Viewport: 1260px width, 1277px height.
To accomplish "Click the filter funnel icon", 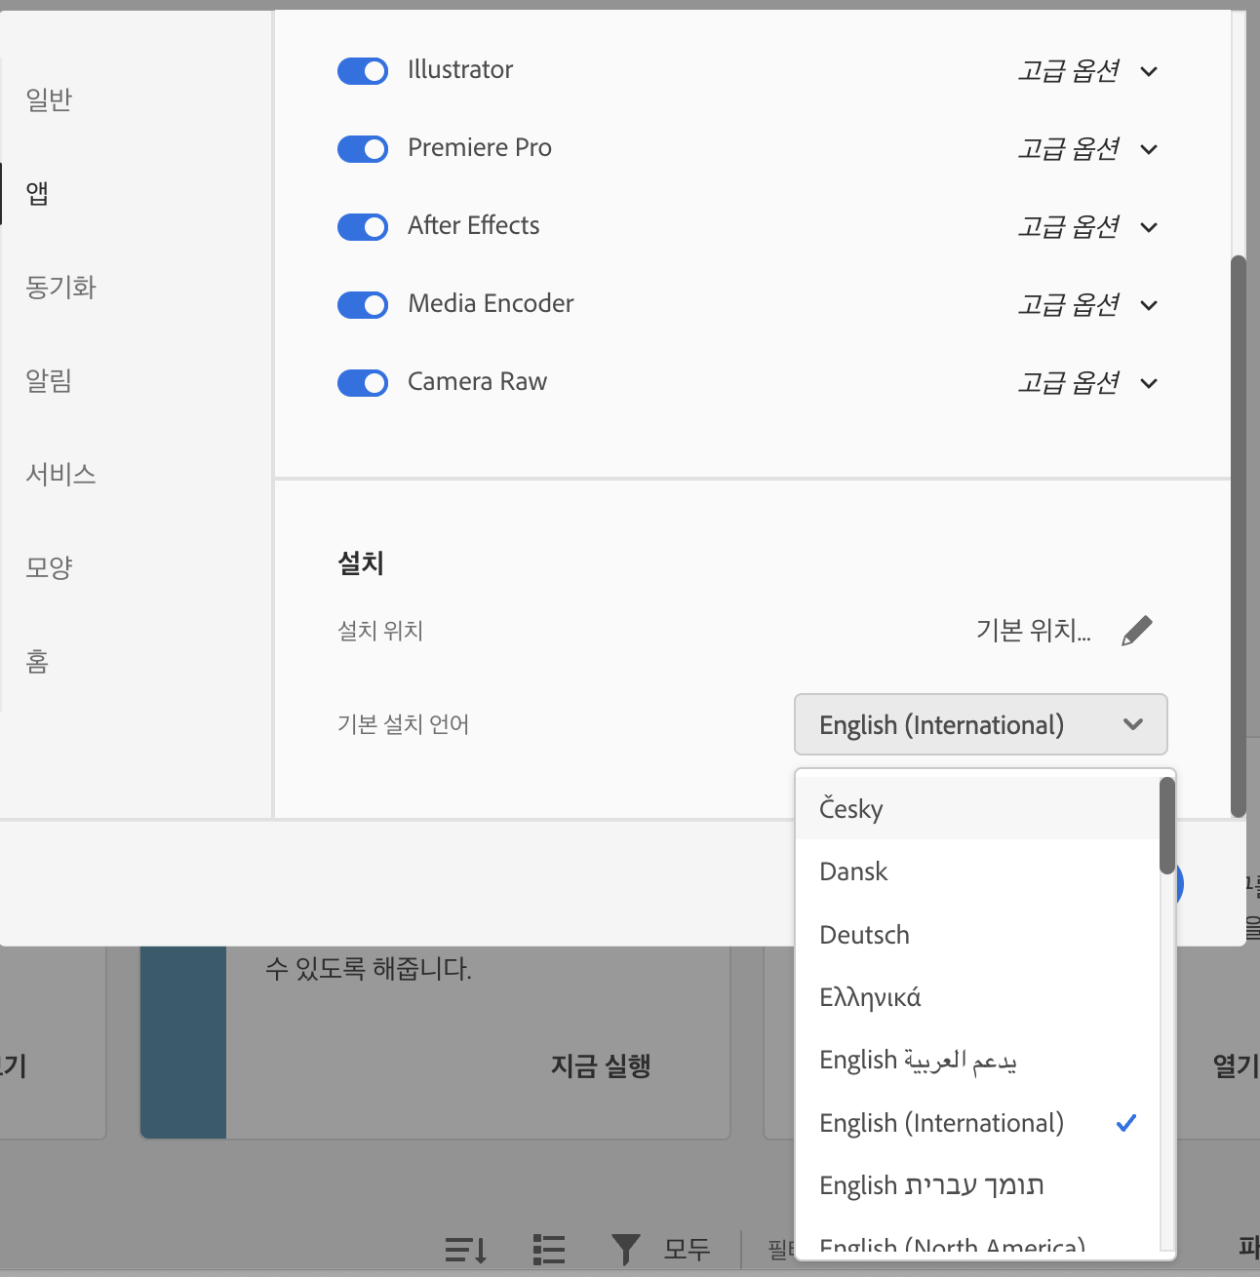I will coord(625,1249).
